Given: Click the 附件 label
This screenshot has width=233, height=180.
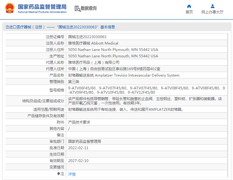Looking at the screenshot, I should click(x=60, y=122).
